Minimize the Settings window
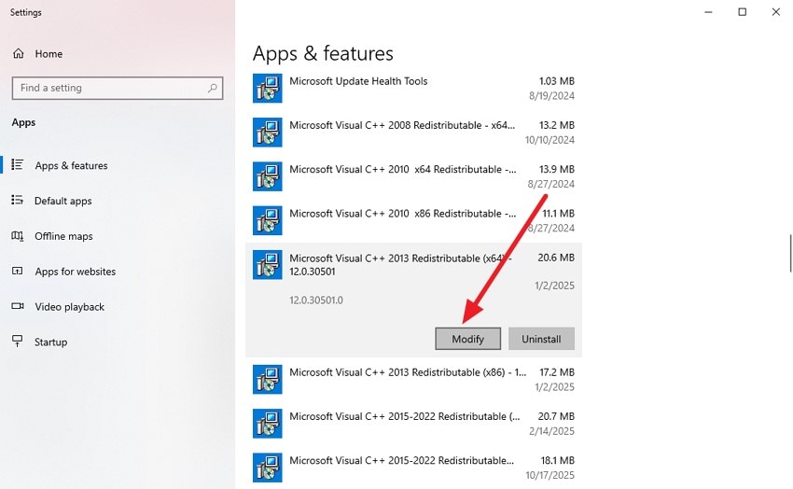 [x=708, y=11]
